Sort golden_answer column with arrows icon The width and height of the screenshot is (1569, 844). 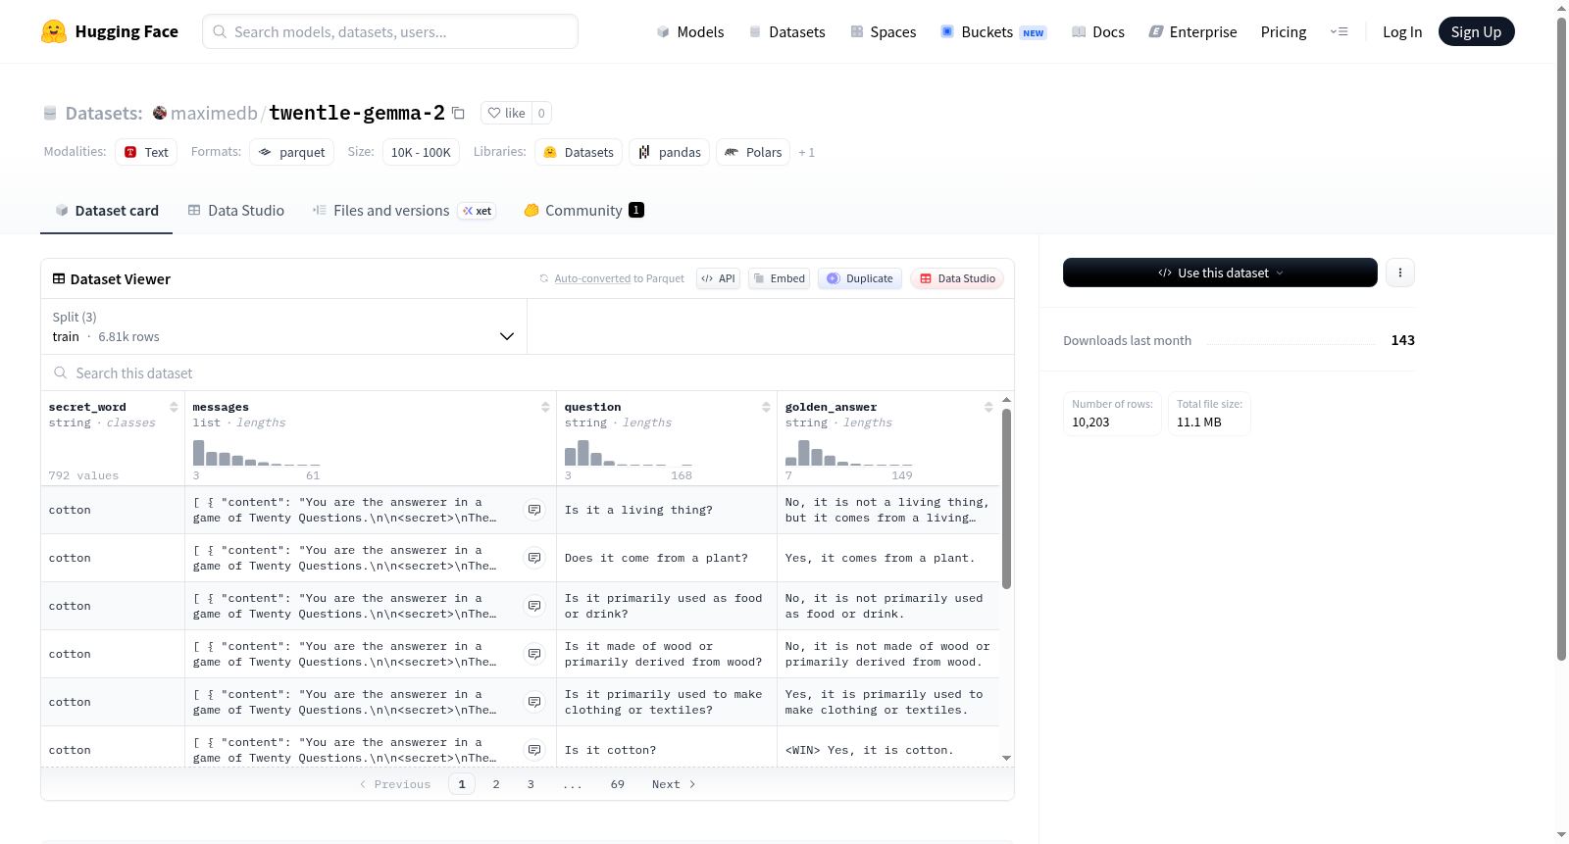(988, 407)
